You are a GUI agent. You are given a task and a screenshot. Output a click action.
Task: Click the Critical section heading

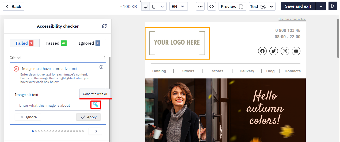(16, 58)
